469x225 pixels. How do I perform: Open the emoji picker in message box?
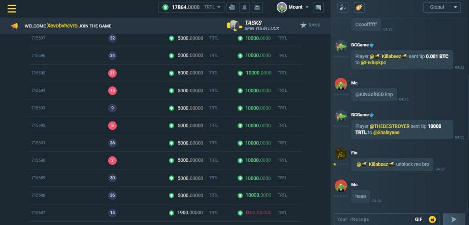click(432, 219)
